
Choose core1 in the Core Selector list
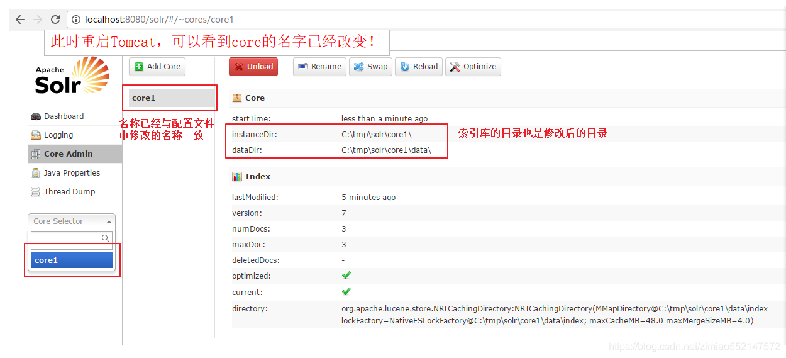[72, 260]
